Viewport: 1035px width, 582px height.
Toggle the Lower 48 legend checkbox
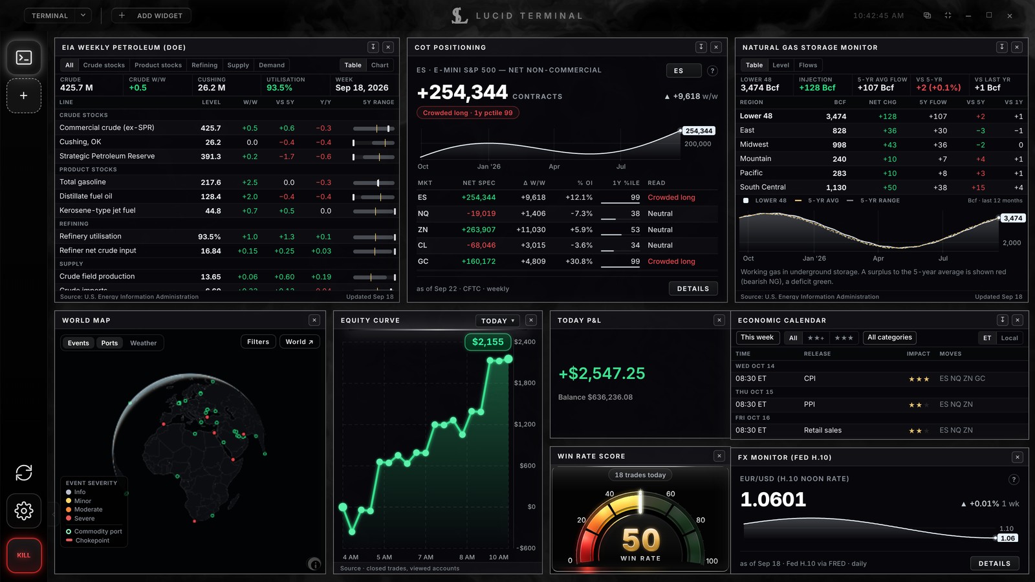pyautogui.click(x=746, y=200)
